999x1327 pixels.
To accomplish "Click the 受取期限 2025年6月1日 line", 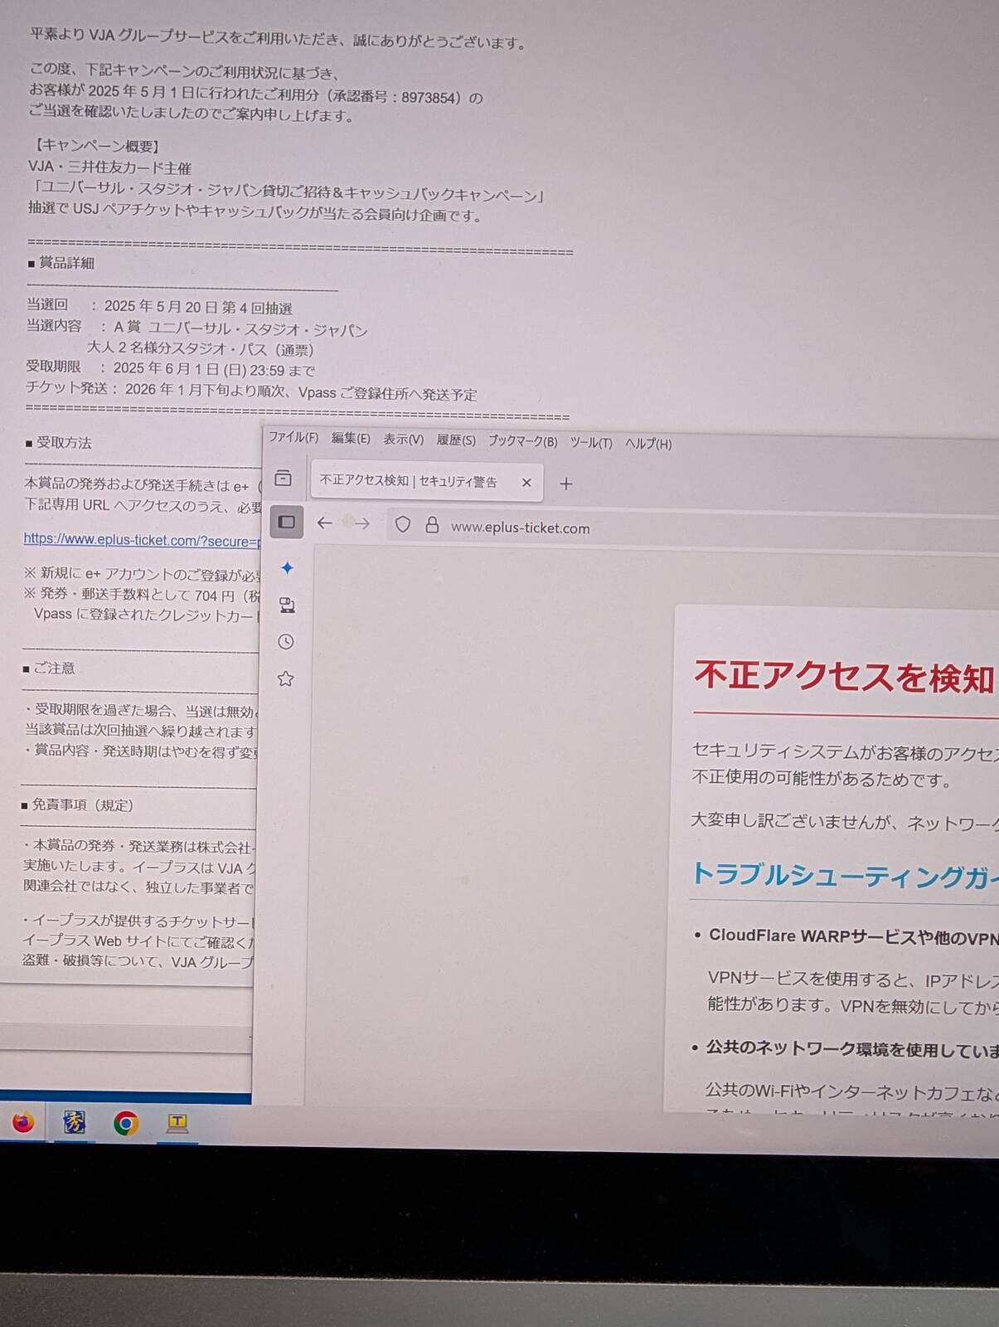I will [170, 368].
